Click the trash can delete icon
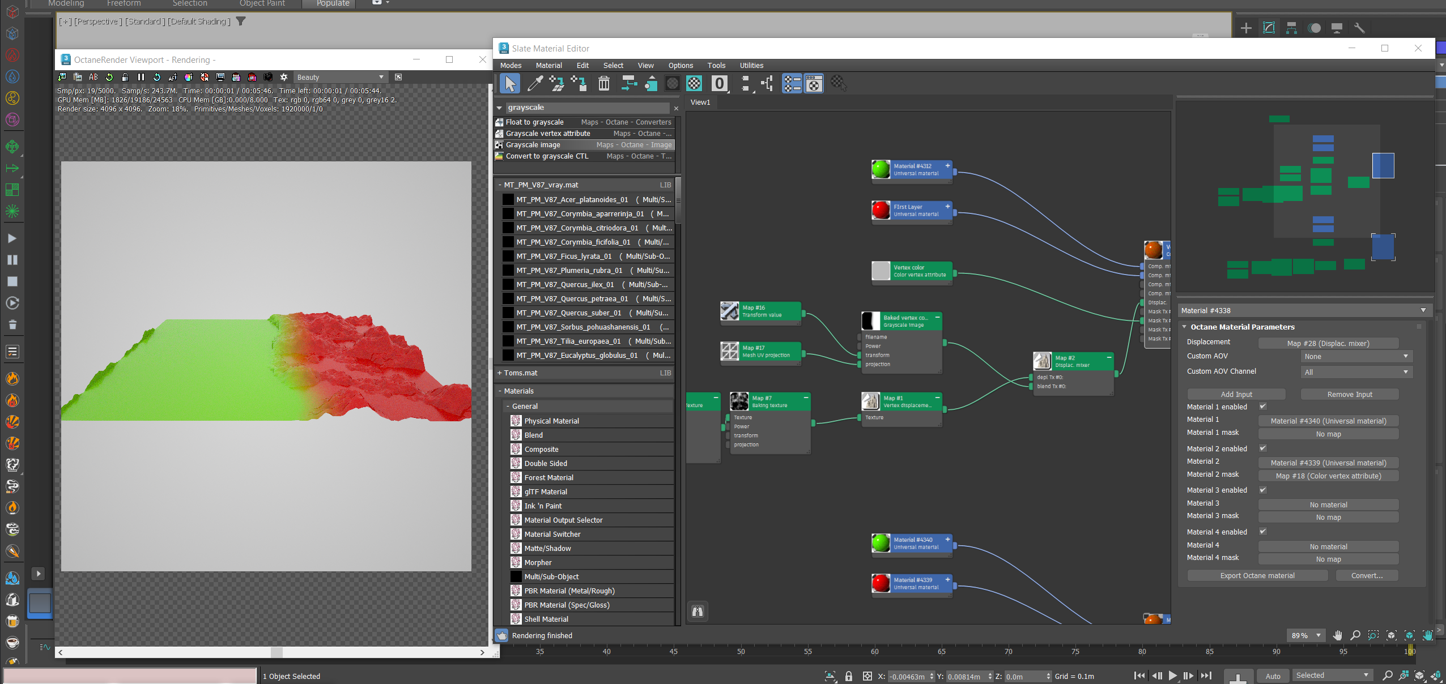This screenshot has height=684, width=1446. click(x=603, y=84)
